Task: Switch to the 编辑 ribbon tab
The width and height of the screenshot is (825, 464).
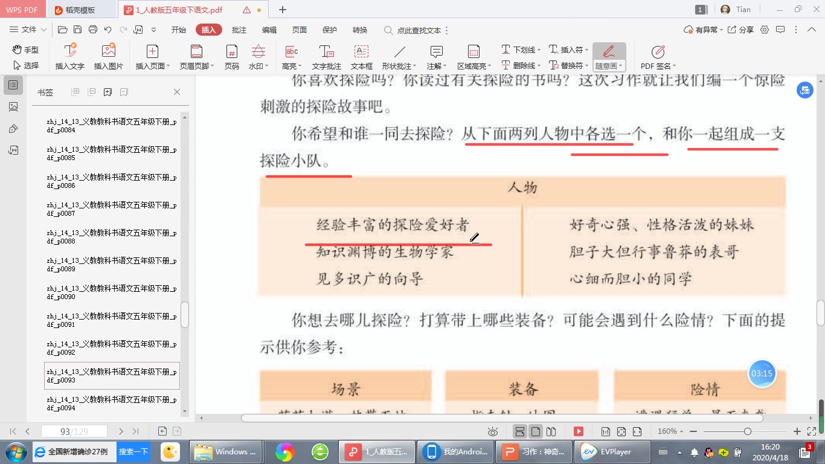Action: coord(269,30)
